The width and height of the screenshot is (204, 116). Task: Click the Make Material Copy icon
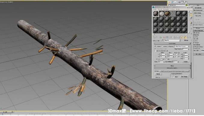click(x=167, y=37)
